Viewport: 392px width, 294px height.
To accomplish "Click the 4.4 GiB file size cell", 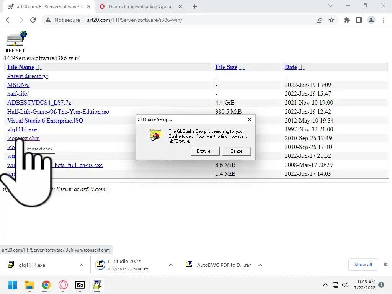I will 225,103.
